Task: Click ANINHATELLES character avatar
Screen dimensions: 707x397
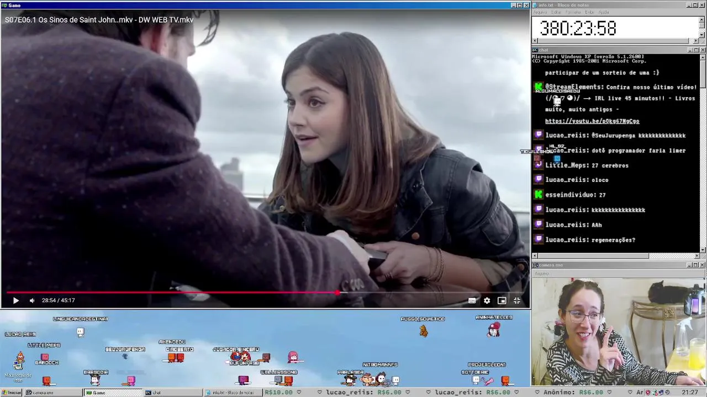Action: [494, 329]
